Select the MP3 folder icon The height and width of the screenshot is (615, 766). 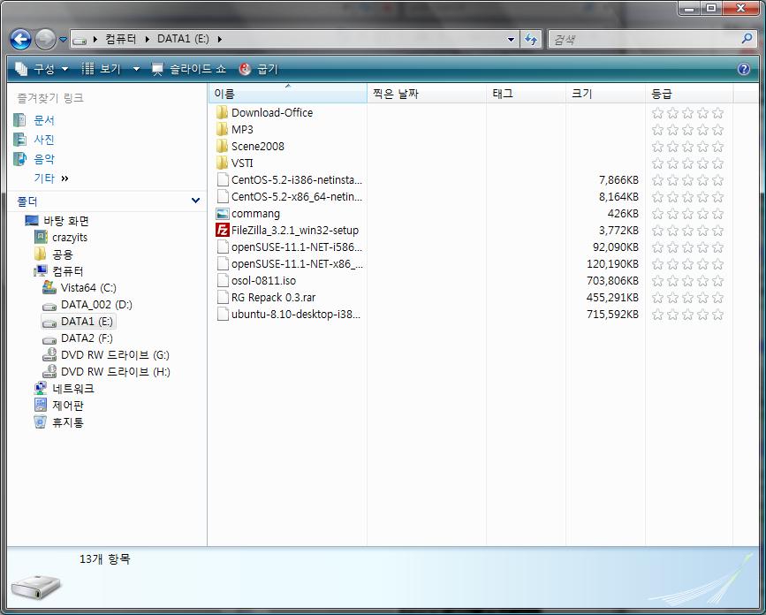(x=223, y=129)
